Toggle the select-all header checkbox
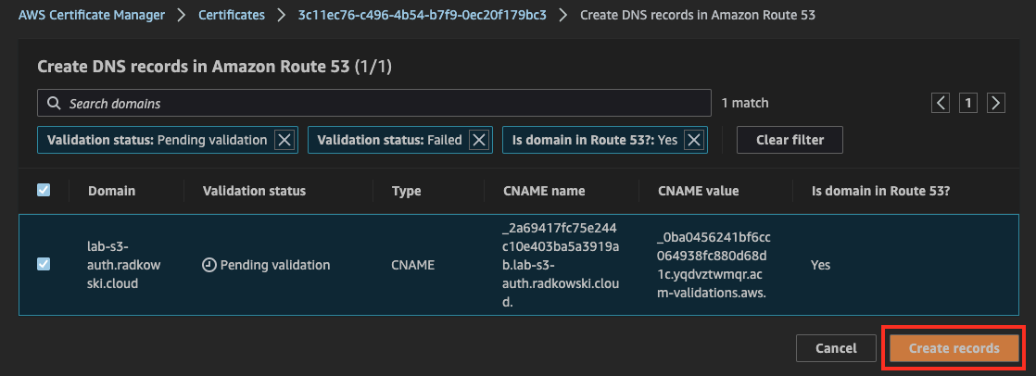Image resolution: width=1036 pixels, height=376 pixels. click(x=44, y=190)
